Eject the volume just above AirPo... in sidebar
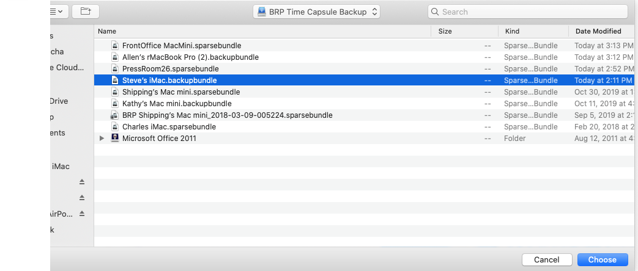 tap(82, 198)
